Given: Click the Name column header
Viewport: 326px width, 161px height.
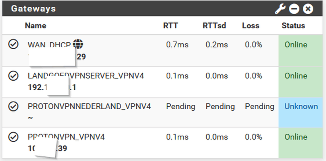Looking at the screenshot, I should [x=36, y=26].
